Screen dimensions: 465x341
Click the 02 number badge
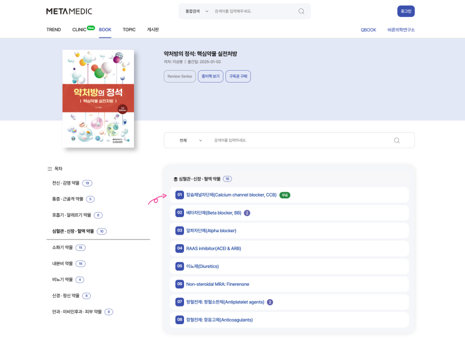click(180, 213)
